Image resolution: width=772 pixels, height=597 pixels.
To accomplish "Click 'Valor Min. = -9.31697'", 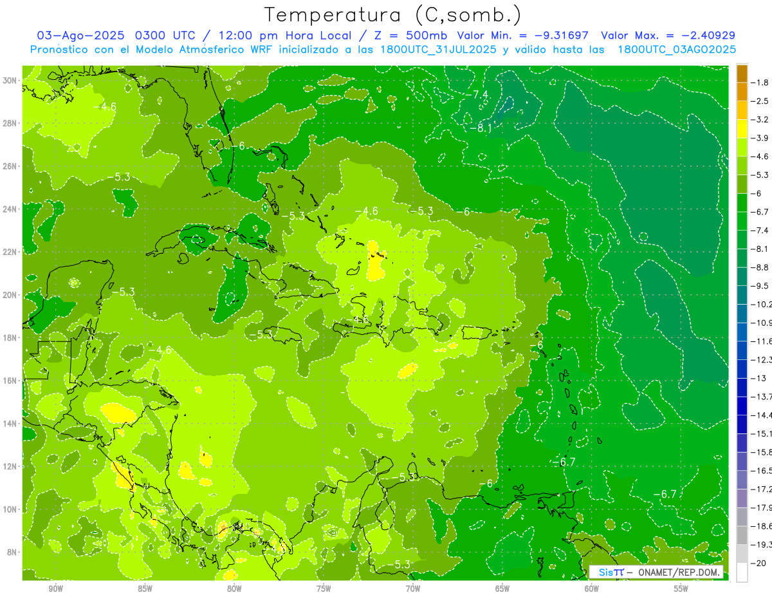I will click(522, 35).
